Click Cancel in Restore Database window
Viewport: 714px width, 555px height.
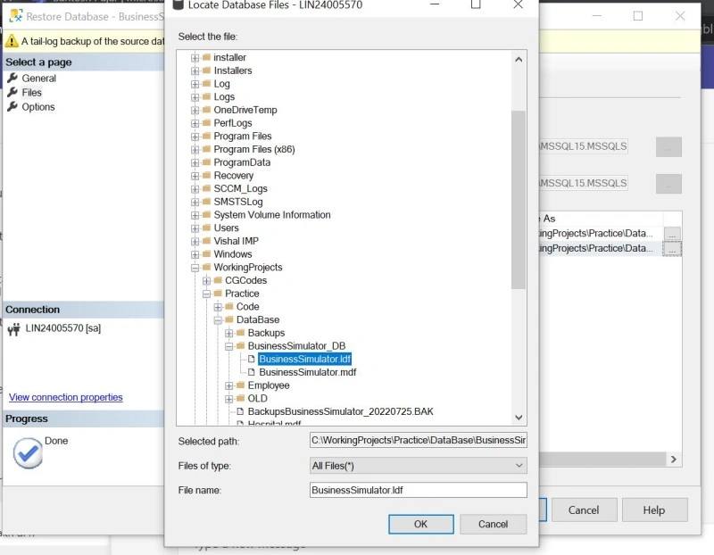click(x=584, y=509)
